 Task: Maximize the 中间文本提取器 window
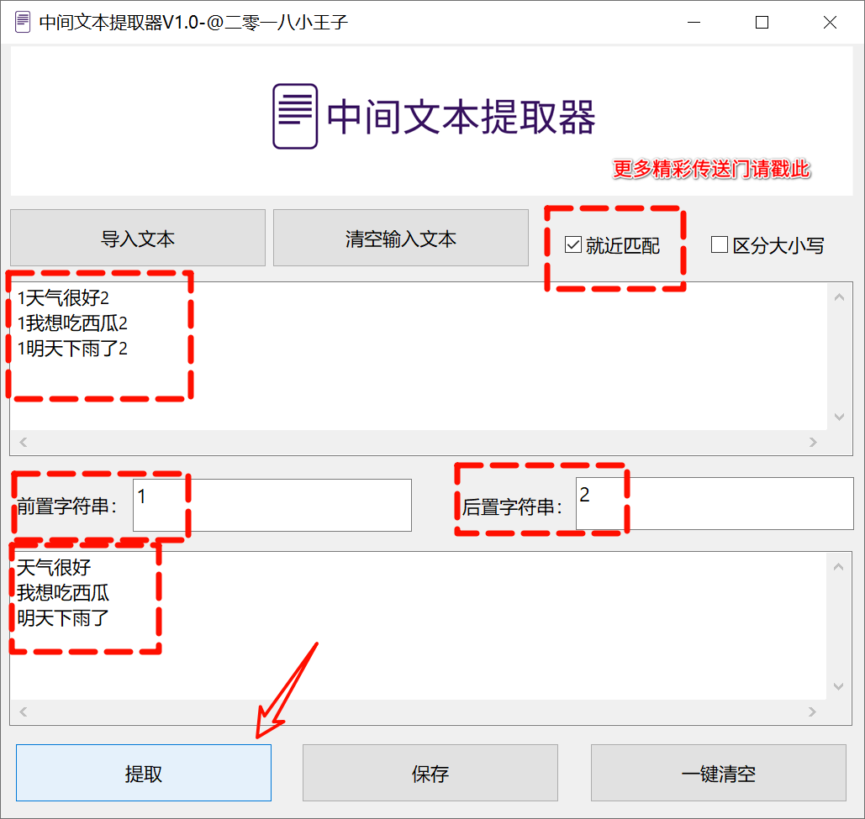coord(762,22)
